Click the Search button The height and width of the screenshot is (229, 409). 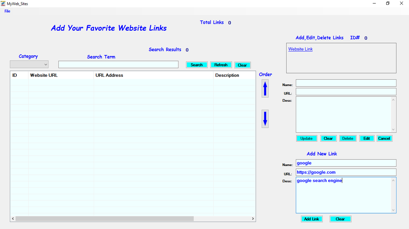[x=197, y=65]
